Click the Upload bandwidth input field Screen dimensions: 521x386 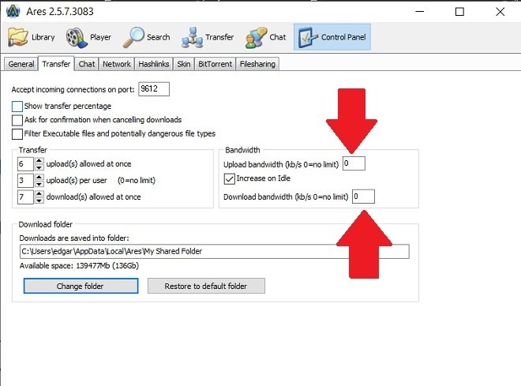click(x=354, y=163)
